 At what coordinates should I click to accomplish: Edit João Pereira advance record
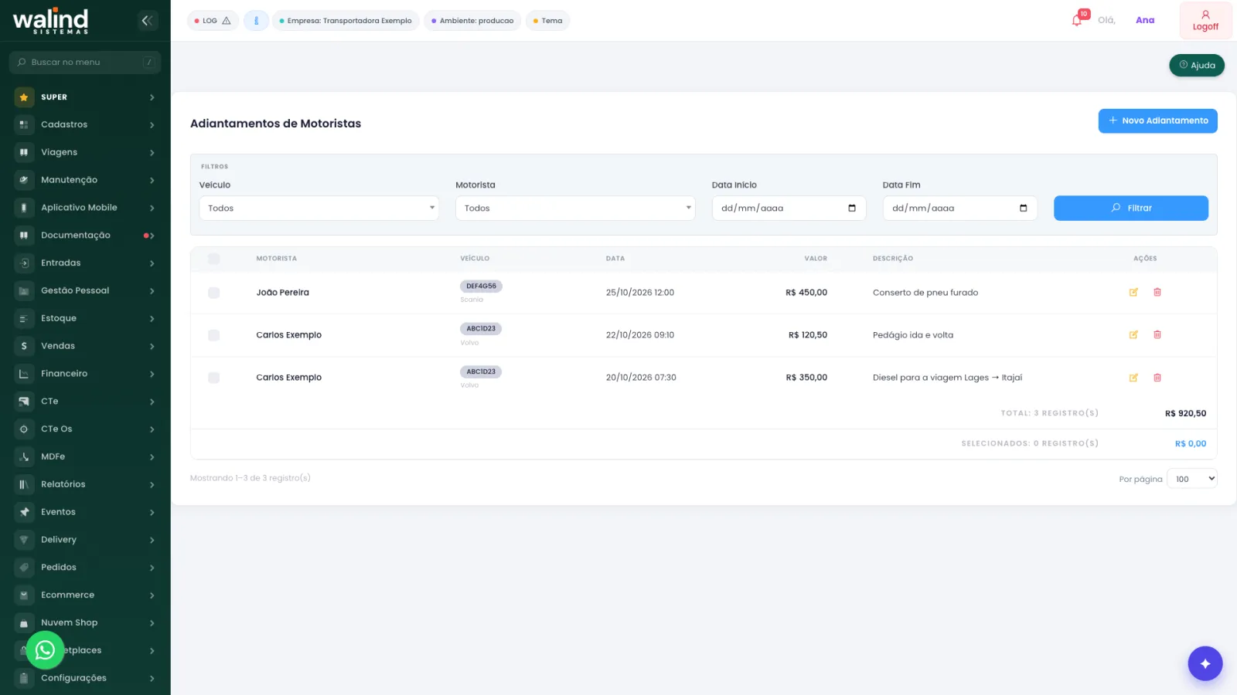coord(1133,293)
